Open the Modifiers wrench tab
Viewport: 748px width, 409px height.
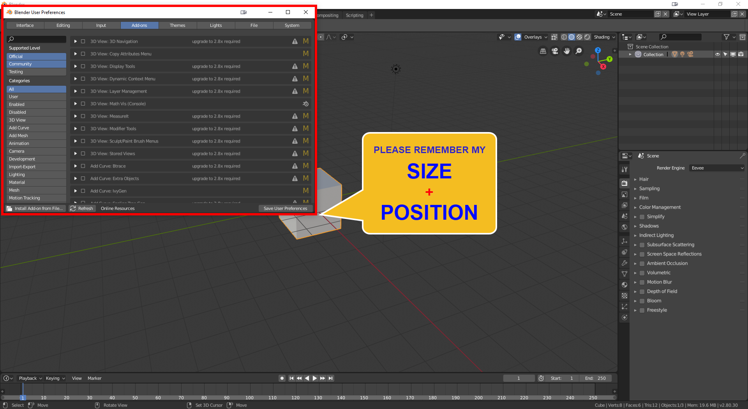tap(625, 263)
